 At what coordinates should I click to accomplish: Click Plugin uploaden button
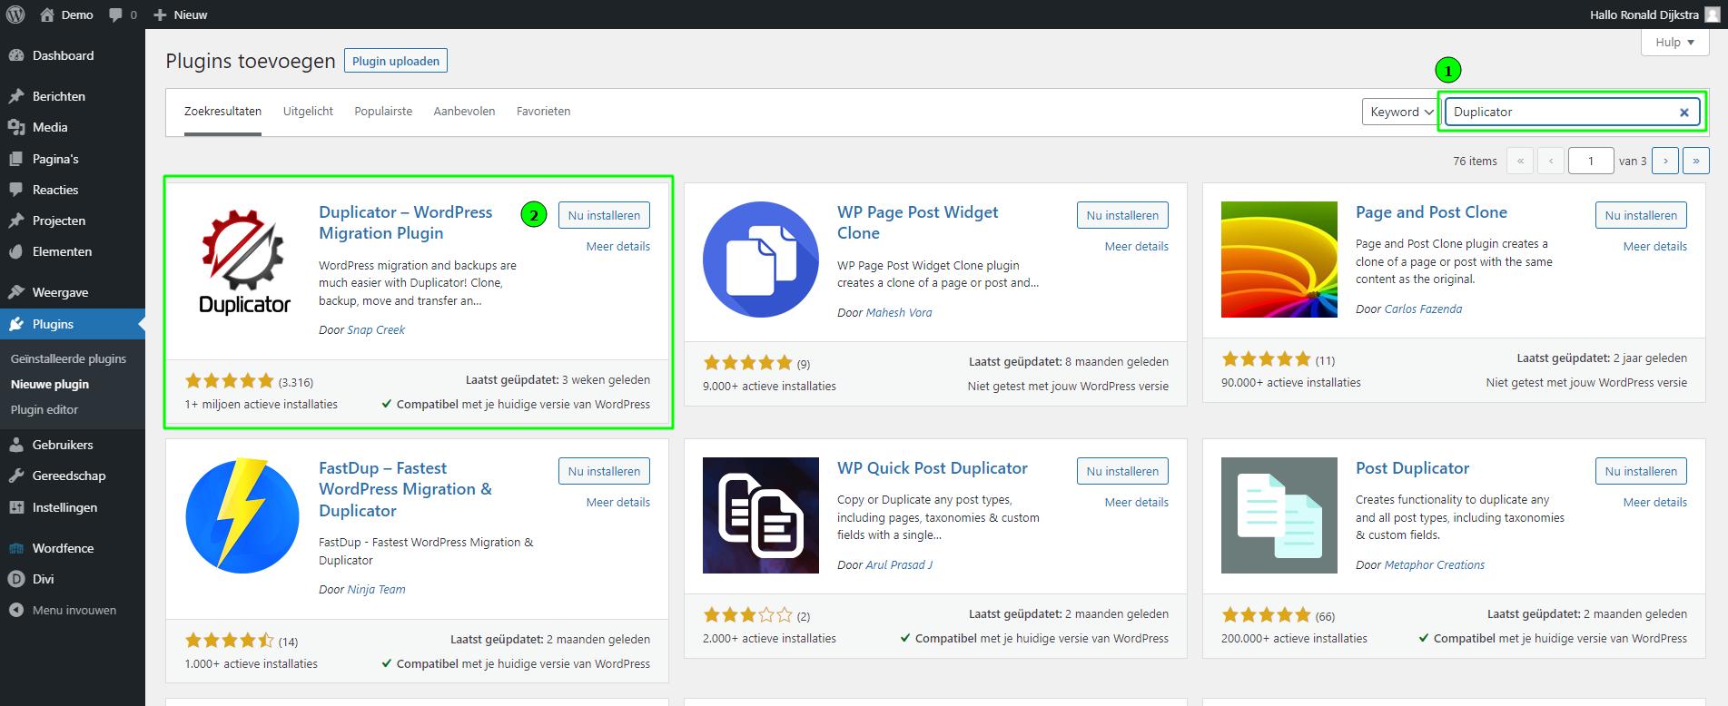(396, 61)
